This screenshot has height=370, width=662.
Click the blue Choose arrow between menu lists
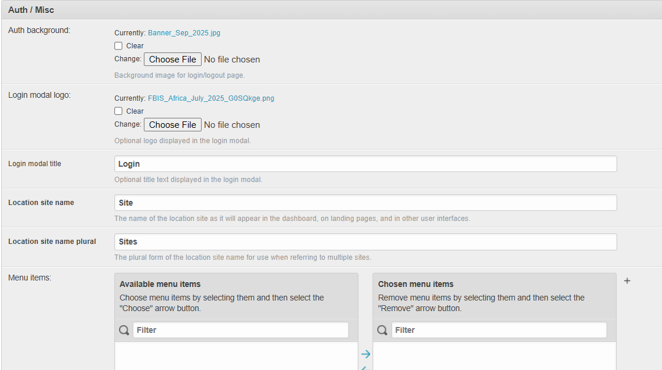tap(365, 354)
